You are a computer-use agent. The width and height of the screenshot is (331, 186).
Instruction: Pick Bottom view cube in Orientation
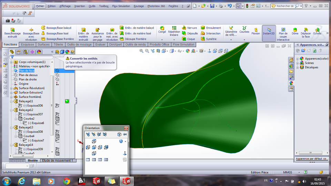[94, 153]
